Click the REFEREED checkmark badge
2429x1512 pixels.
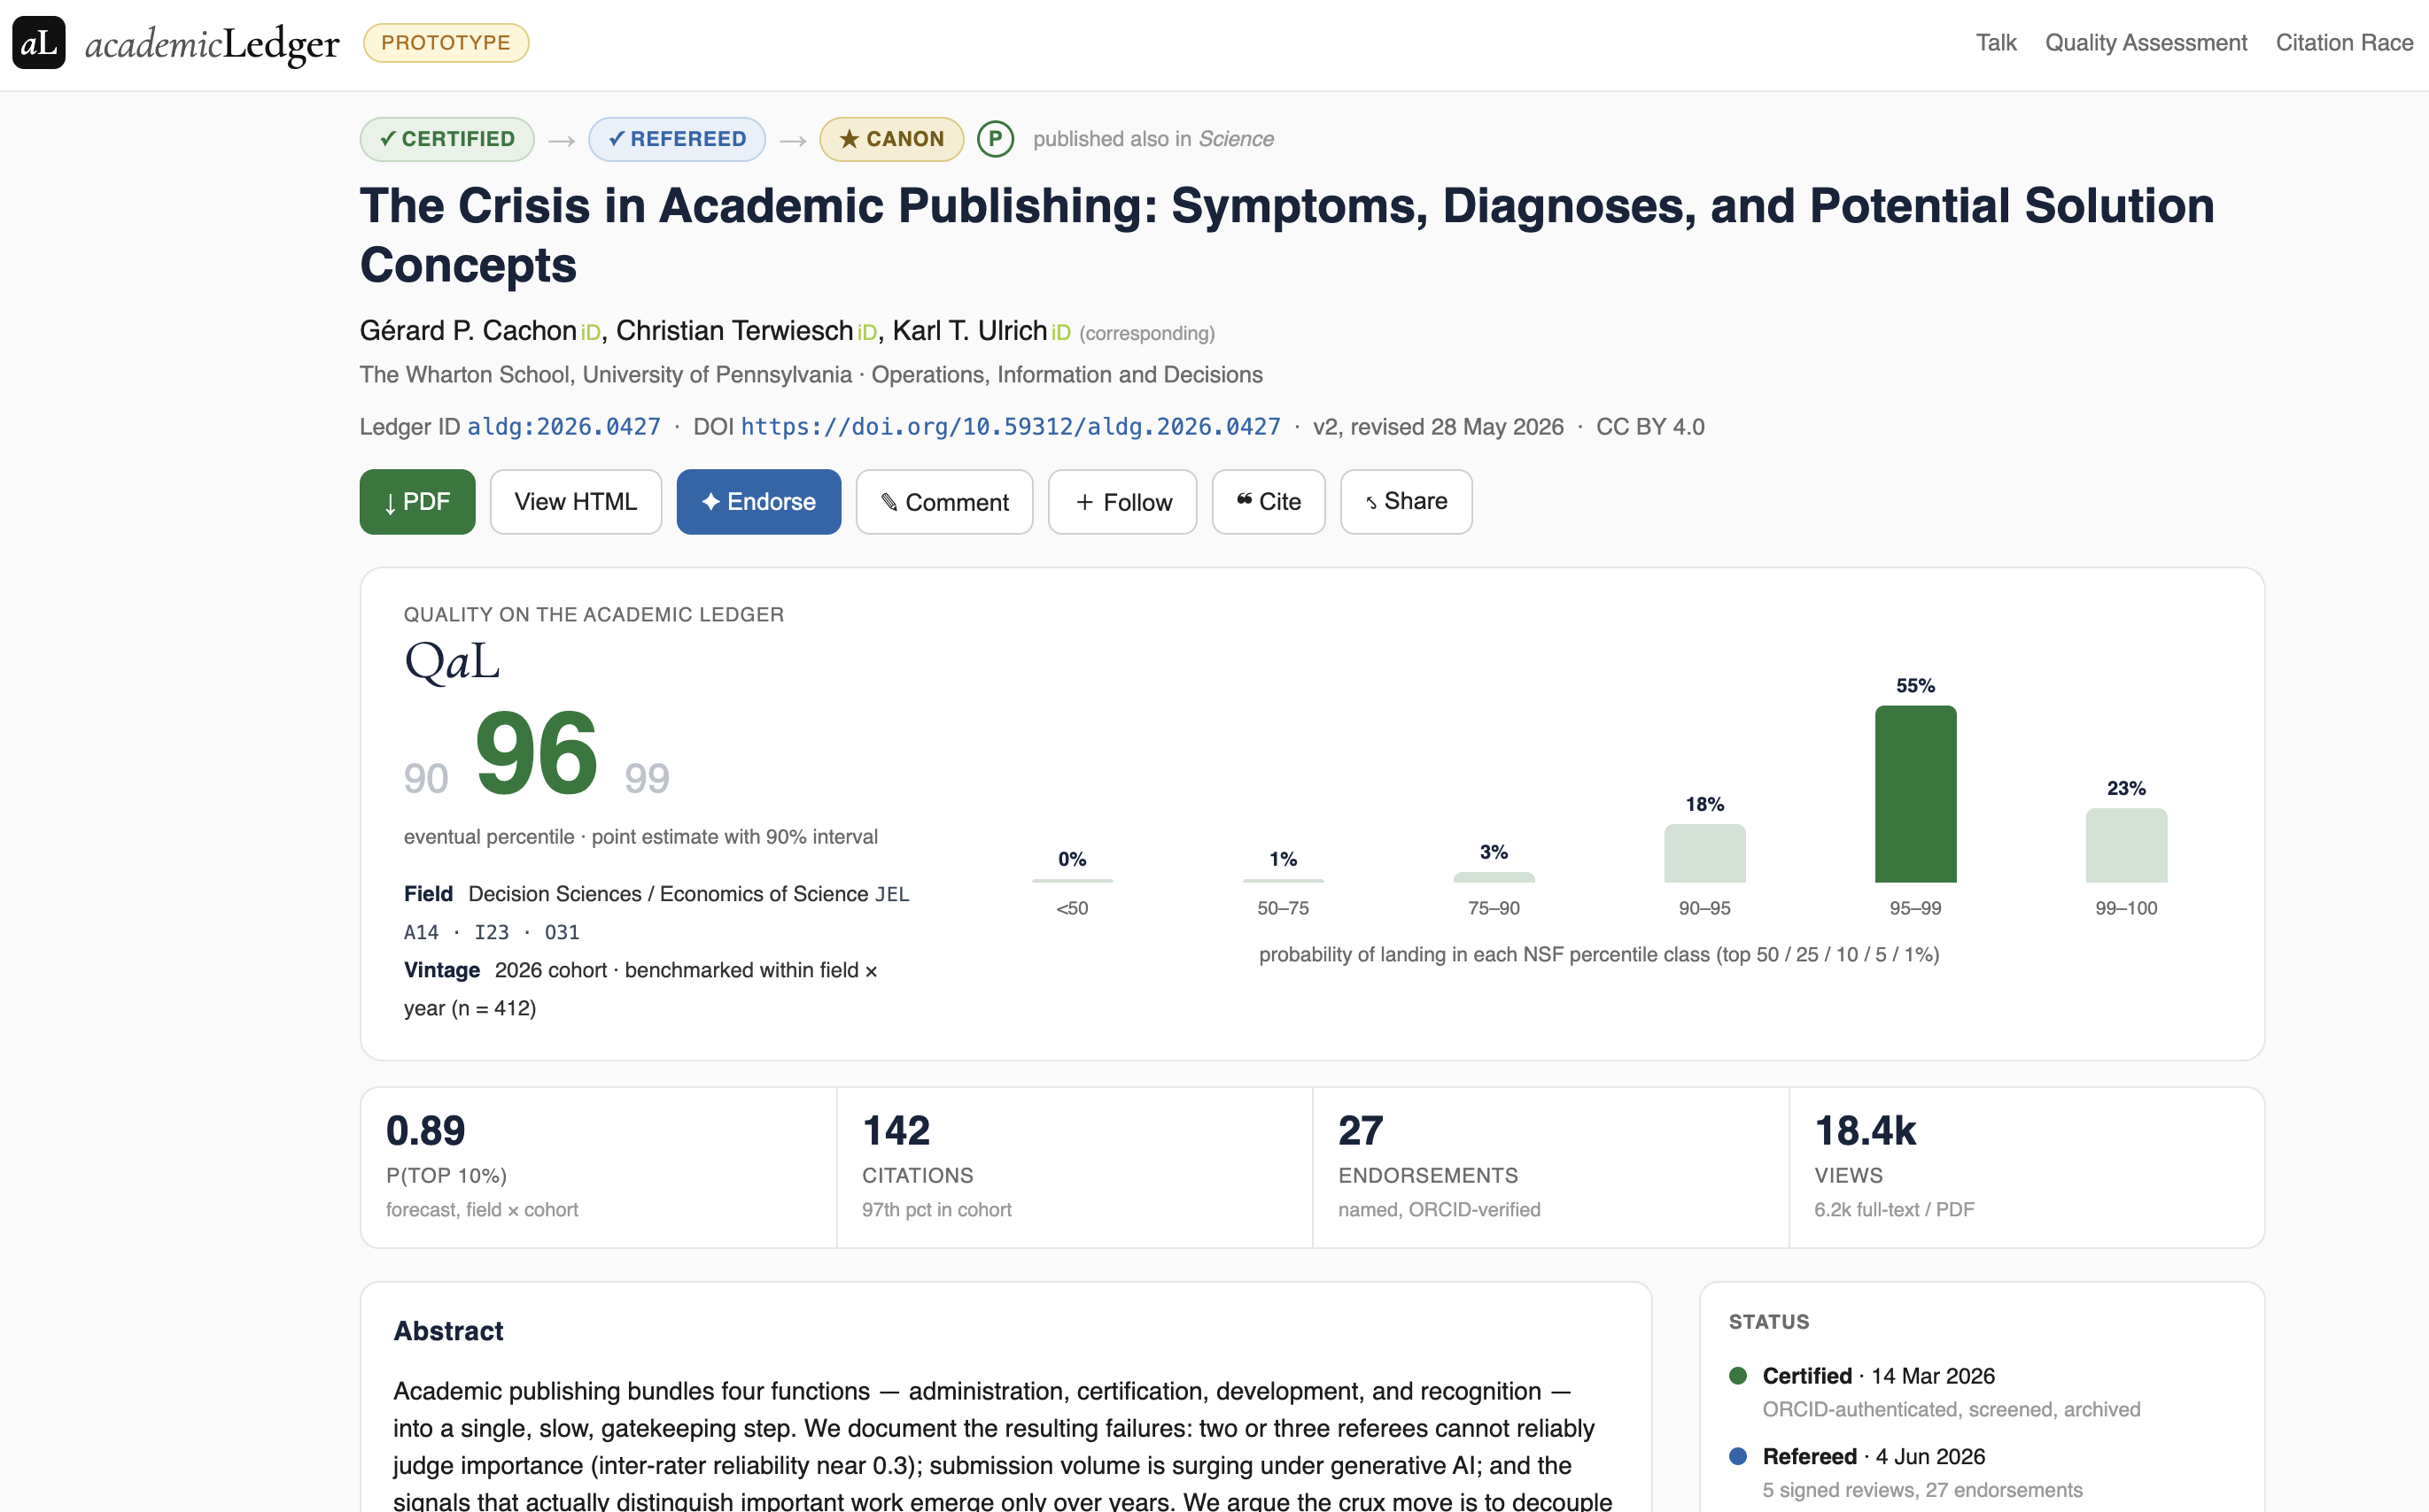pos(678,139)
